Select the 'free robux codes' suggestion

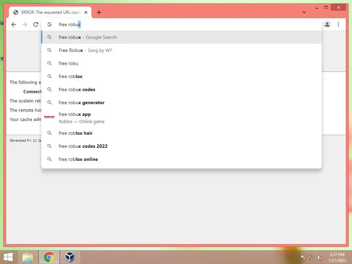point(181,89)
